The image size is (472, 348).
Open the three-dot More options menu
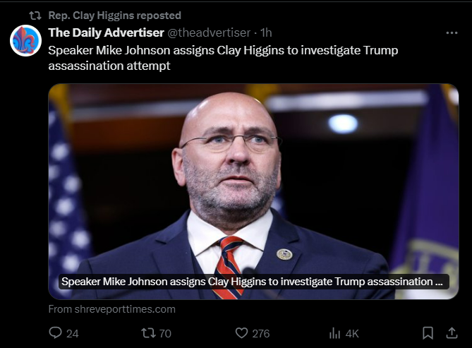(x=452, y=33)
